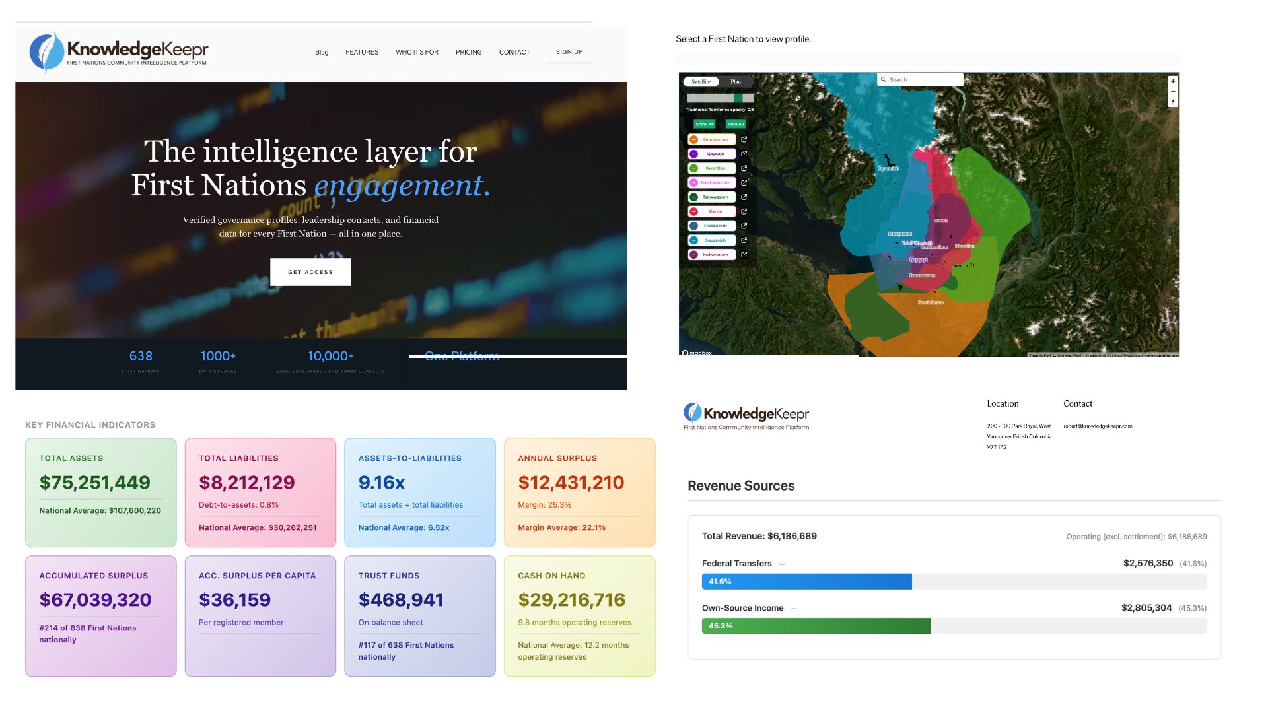The width and height of the screenshot is (1268, 713).
Task: Click the per capita value $36,159
Action: tap(235, 600)
